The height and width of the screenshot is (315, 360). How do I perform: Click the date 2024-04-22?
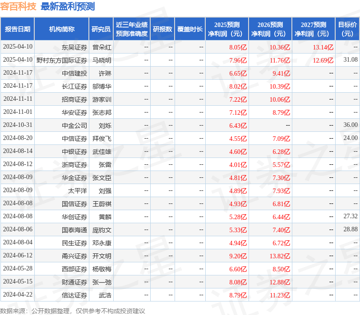tap(18, 295)
